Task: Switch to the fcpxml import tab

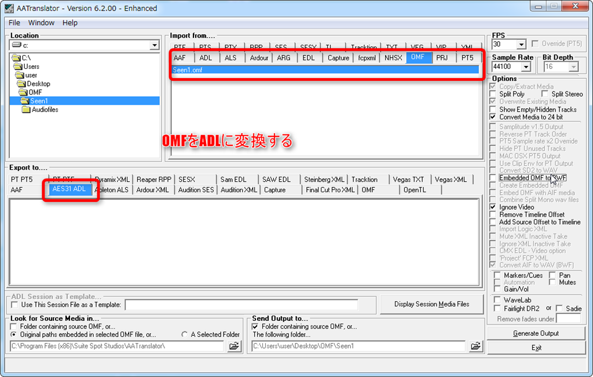Action: coord(367,58)
